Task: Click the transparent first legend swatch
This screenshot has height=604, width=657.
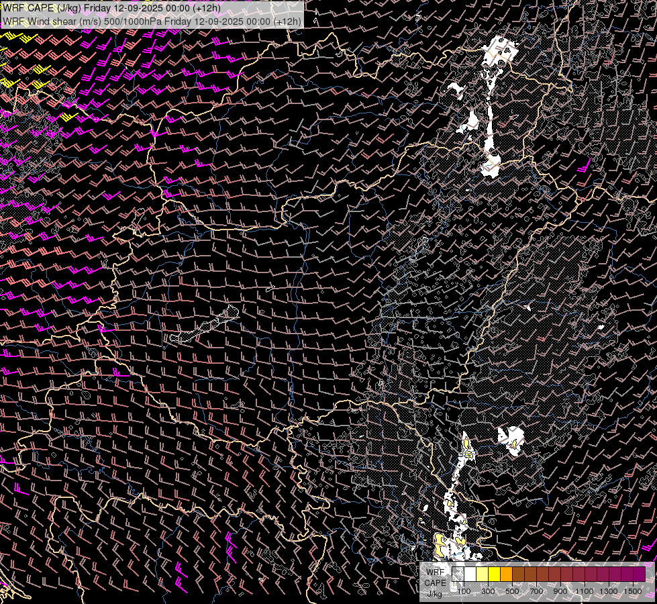Action: pos(458,574)
